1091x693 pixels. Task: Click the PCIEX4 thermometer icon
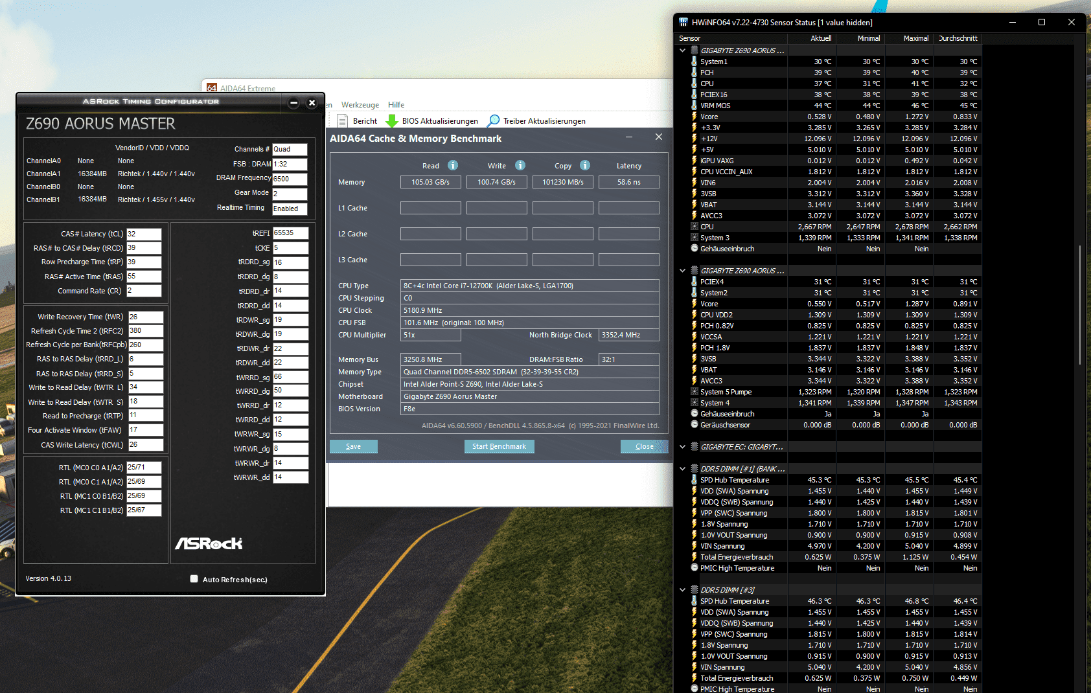[x=695, y=282]
